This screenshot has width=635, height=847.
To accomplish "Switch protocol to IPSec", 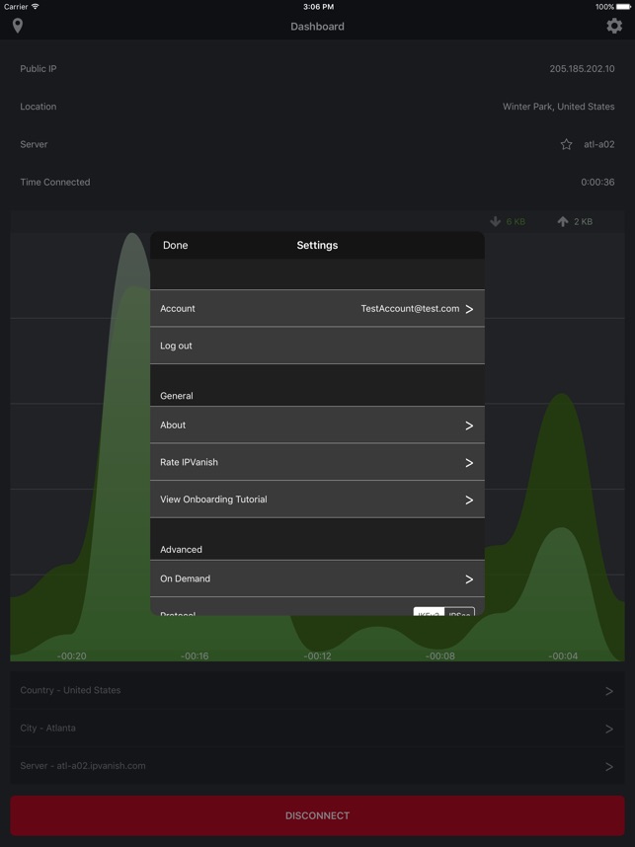I will click(x=459, y=613).
